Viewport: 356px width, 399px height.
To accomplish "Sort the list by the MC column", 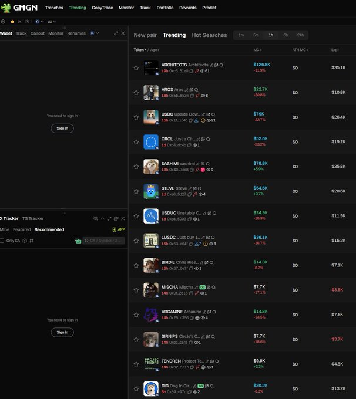I will [x=257, y=50].
